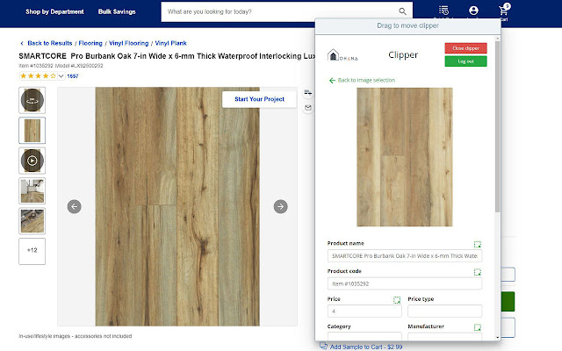Click the Drag to move clipper bar
Screen dimensions: 562x351
click(x=407, y=25)
